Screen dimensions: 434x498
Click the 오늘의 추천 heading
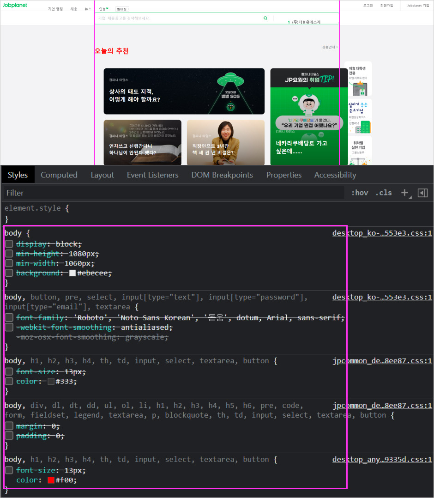[112, 51]
